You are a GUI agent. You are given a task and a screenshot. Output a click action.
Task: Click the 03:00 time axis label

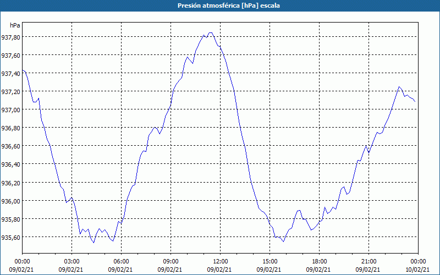[x=72, y=262]
